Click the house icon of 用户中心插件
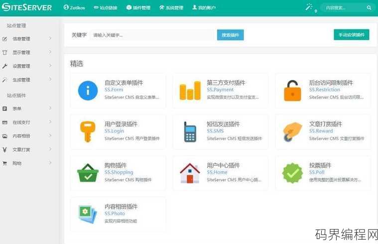This screenshot has width=378, height=244. click(190, 173)
